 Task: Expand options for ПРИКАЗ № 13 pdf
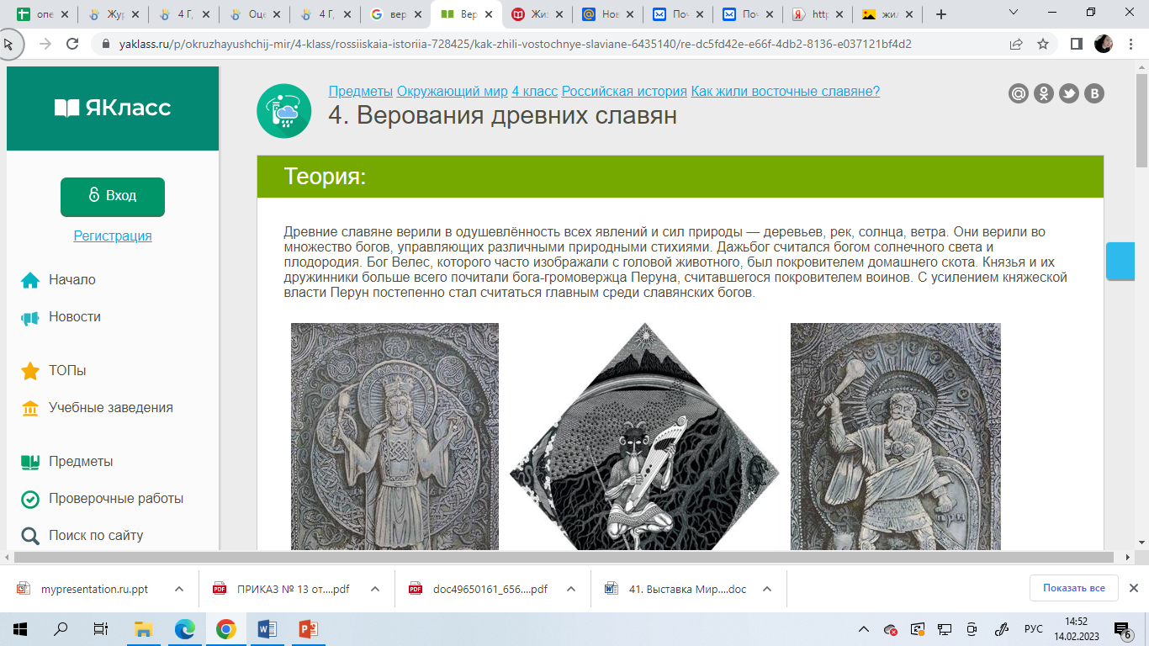[x=375, y=589]
